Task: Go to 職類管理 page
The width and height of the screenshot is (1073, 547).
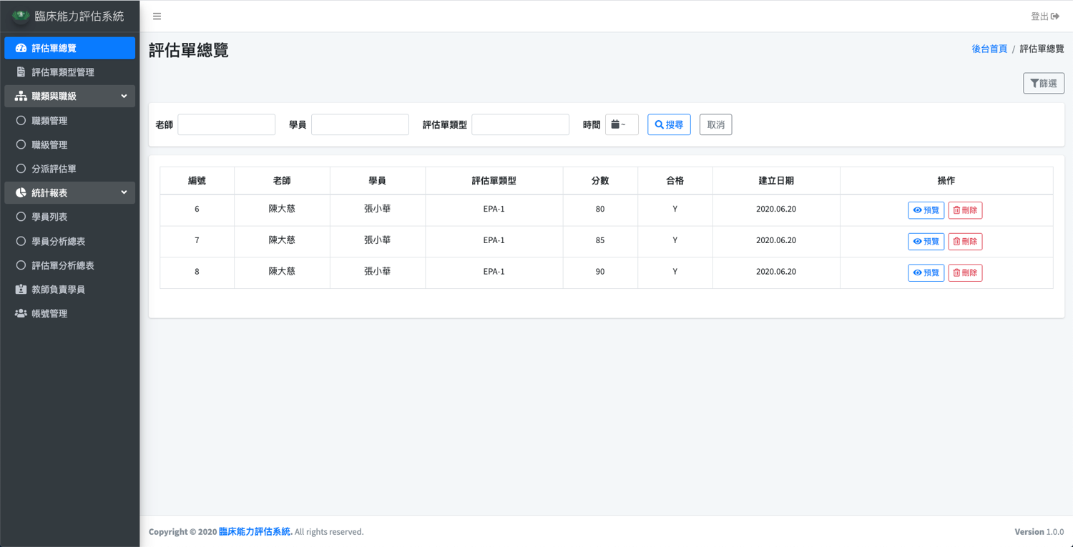Action: [69, 121]
